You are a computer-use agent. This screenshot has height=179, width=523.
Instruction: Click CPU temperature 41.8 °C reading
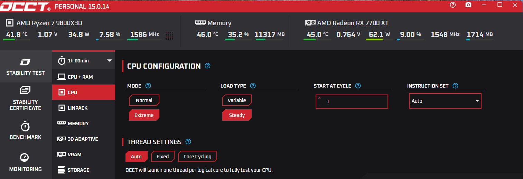17,34
